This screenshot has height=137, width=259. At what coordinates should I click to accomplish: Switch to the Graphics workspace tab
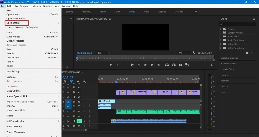pyautogui.click(x=162, y=12)
